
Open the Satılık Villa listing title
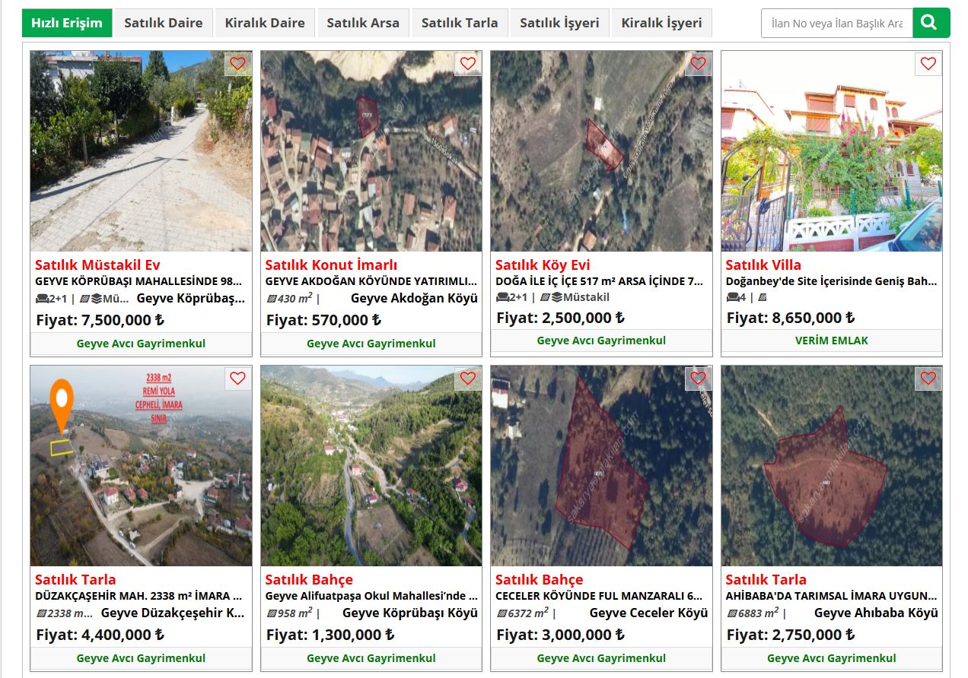pyautogui.click(x=763, y=265)
